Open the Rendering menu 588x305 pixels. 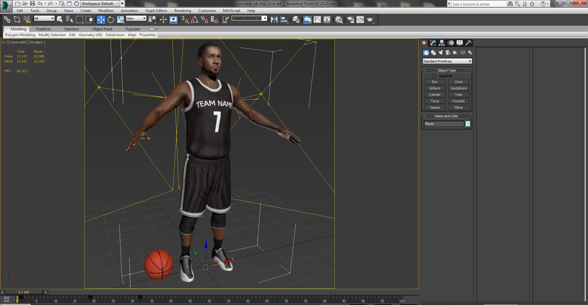pos(183,11)
